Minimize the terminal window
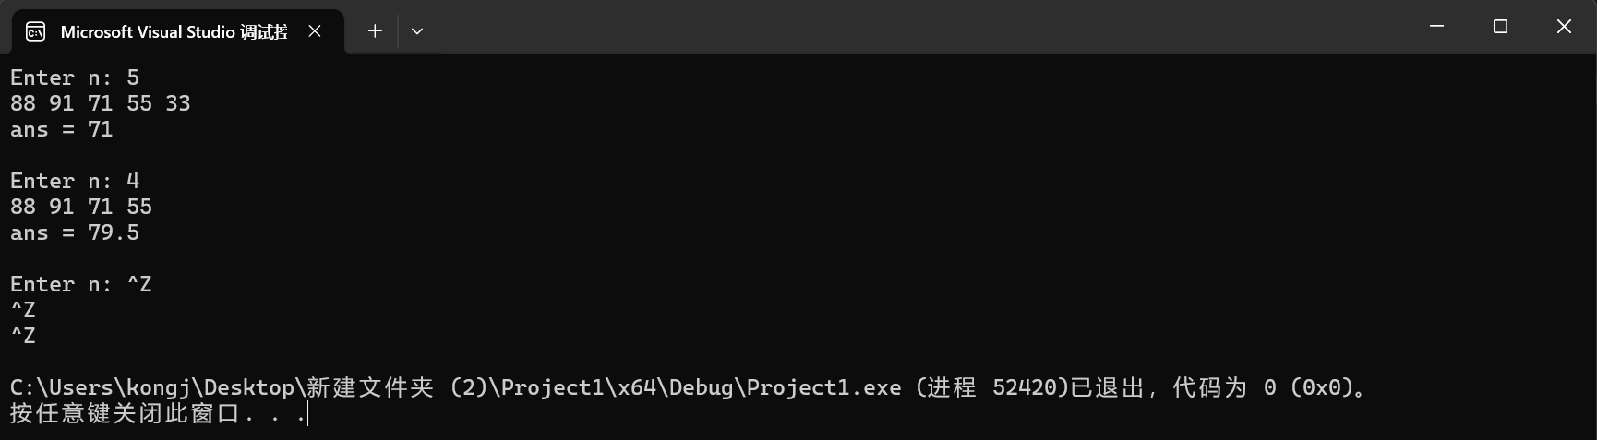The width and height of the screenshot is (1597, 440). point(1436,27)
